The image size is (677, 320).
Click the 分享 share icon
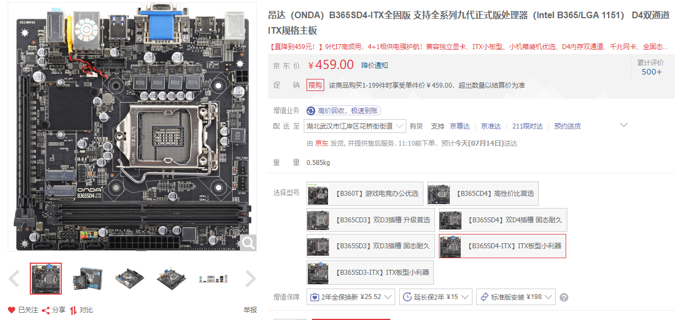[46, 310]
